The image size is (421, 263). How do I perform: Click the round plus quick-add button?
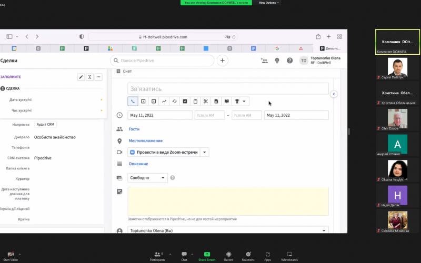coord(222,60)
